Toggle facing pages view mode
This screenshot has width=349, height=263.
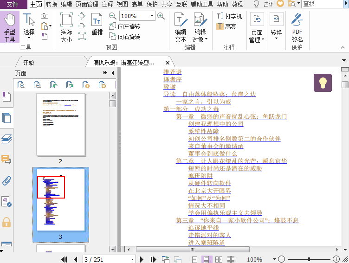point(218,259)
